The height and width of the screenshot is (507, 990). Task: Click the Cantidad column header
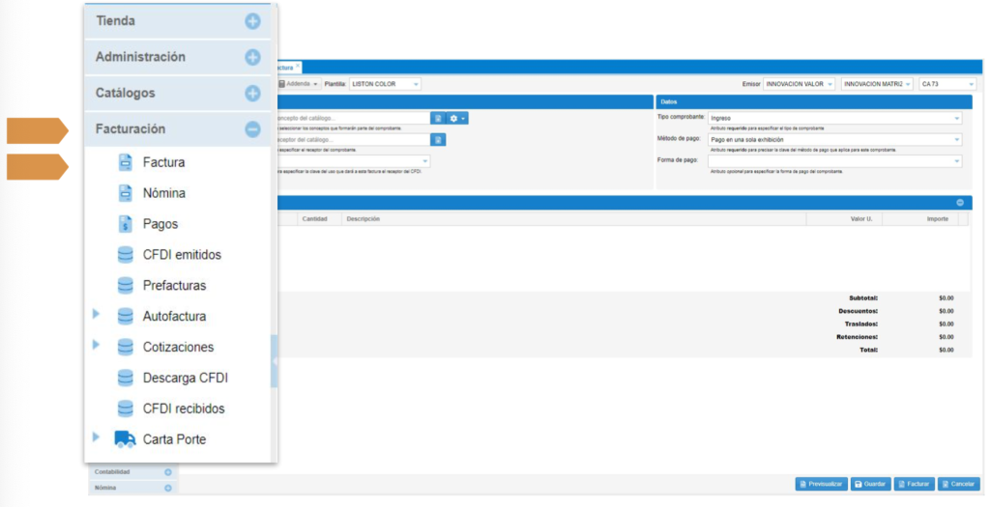click(314, 219)
